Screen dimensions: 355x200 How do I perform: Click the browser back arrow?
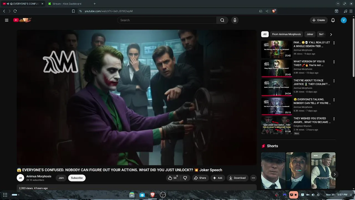4,11
